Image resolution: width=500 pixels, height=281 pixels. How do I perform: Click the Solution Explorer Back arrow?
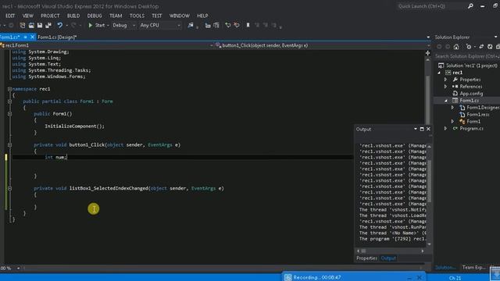coord(439,47)
